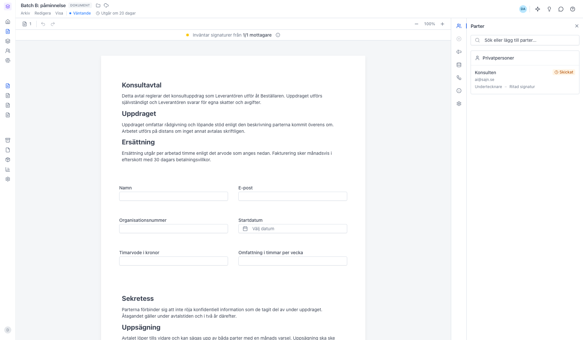Open the contacts people icon in left sidebar
The width and height of the screenshot is (583, 340).
tap(8, 51)
